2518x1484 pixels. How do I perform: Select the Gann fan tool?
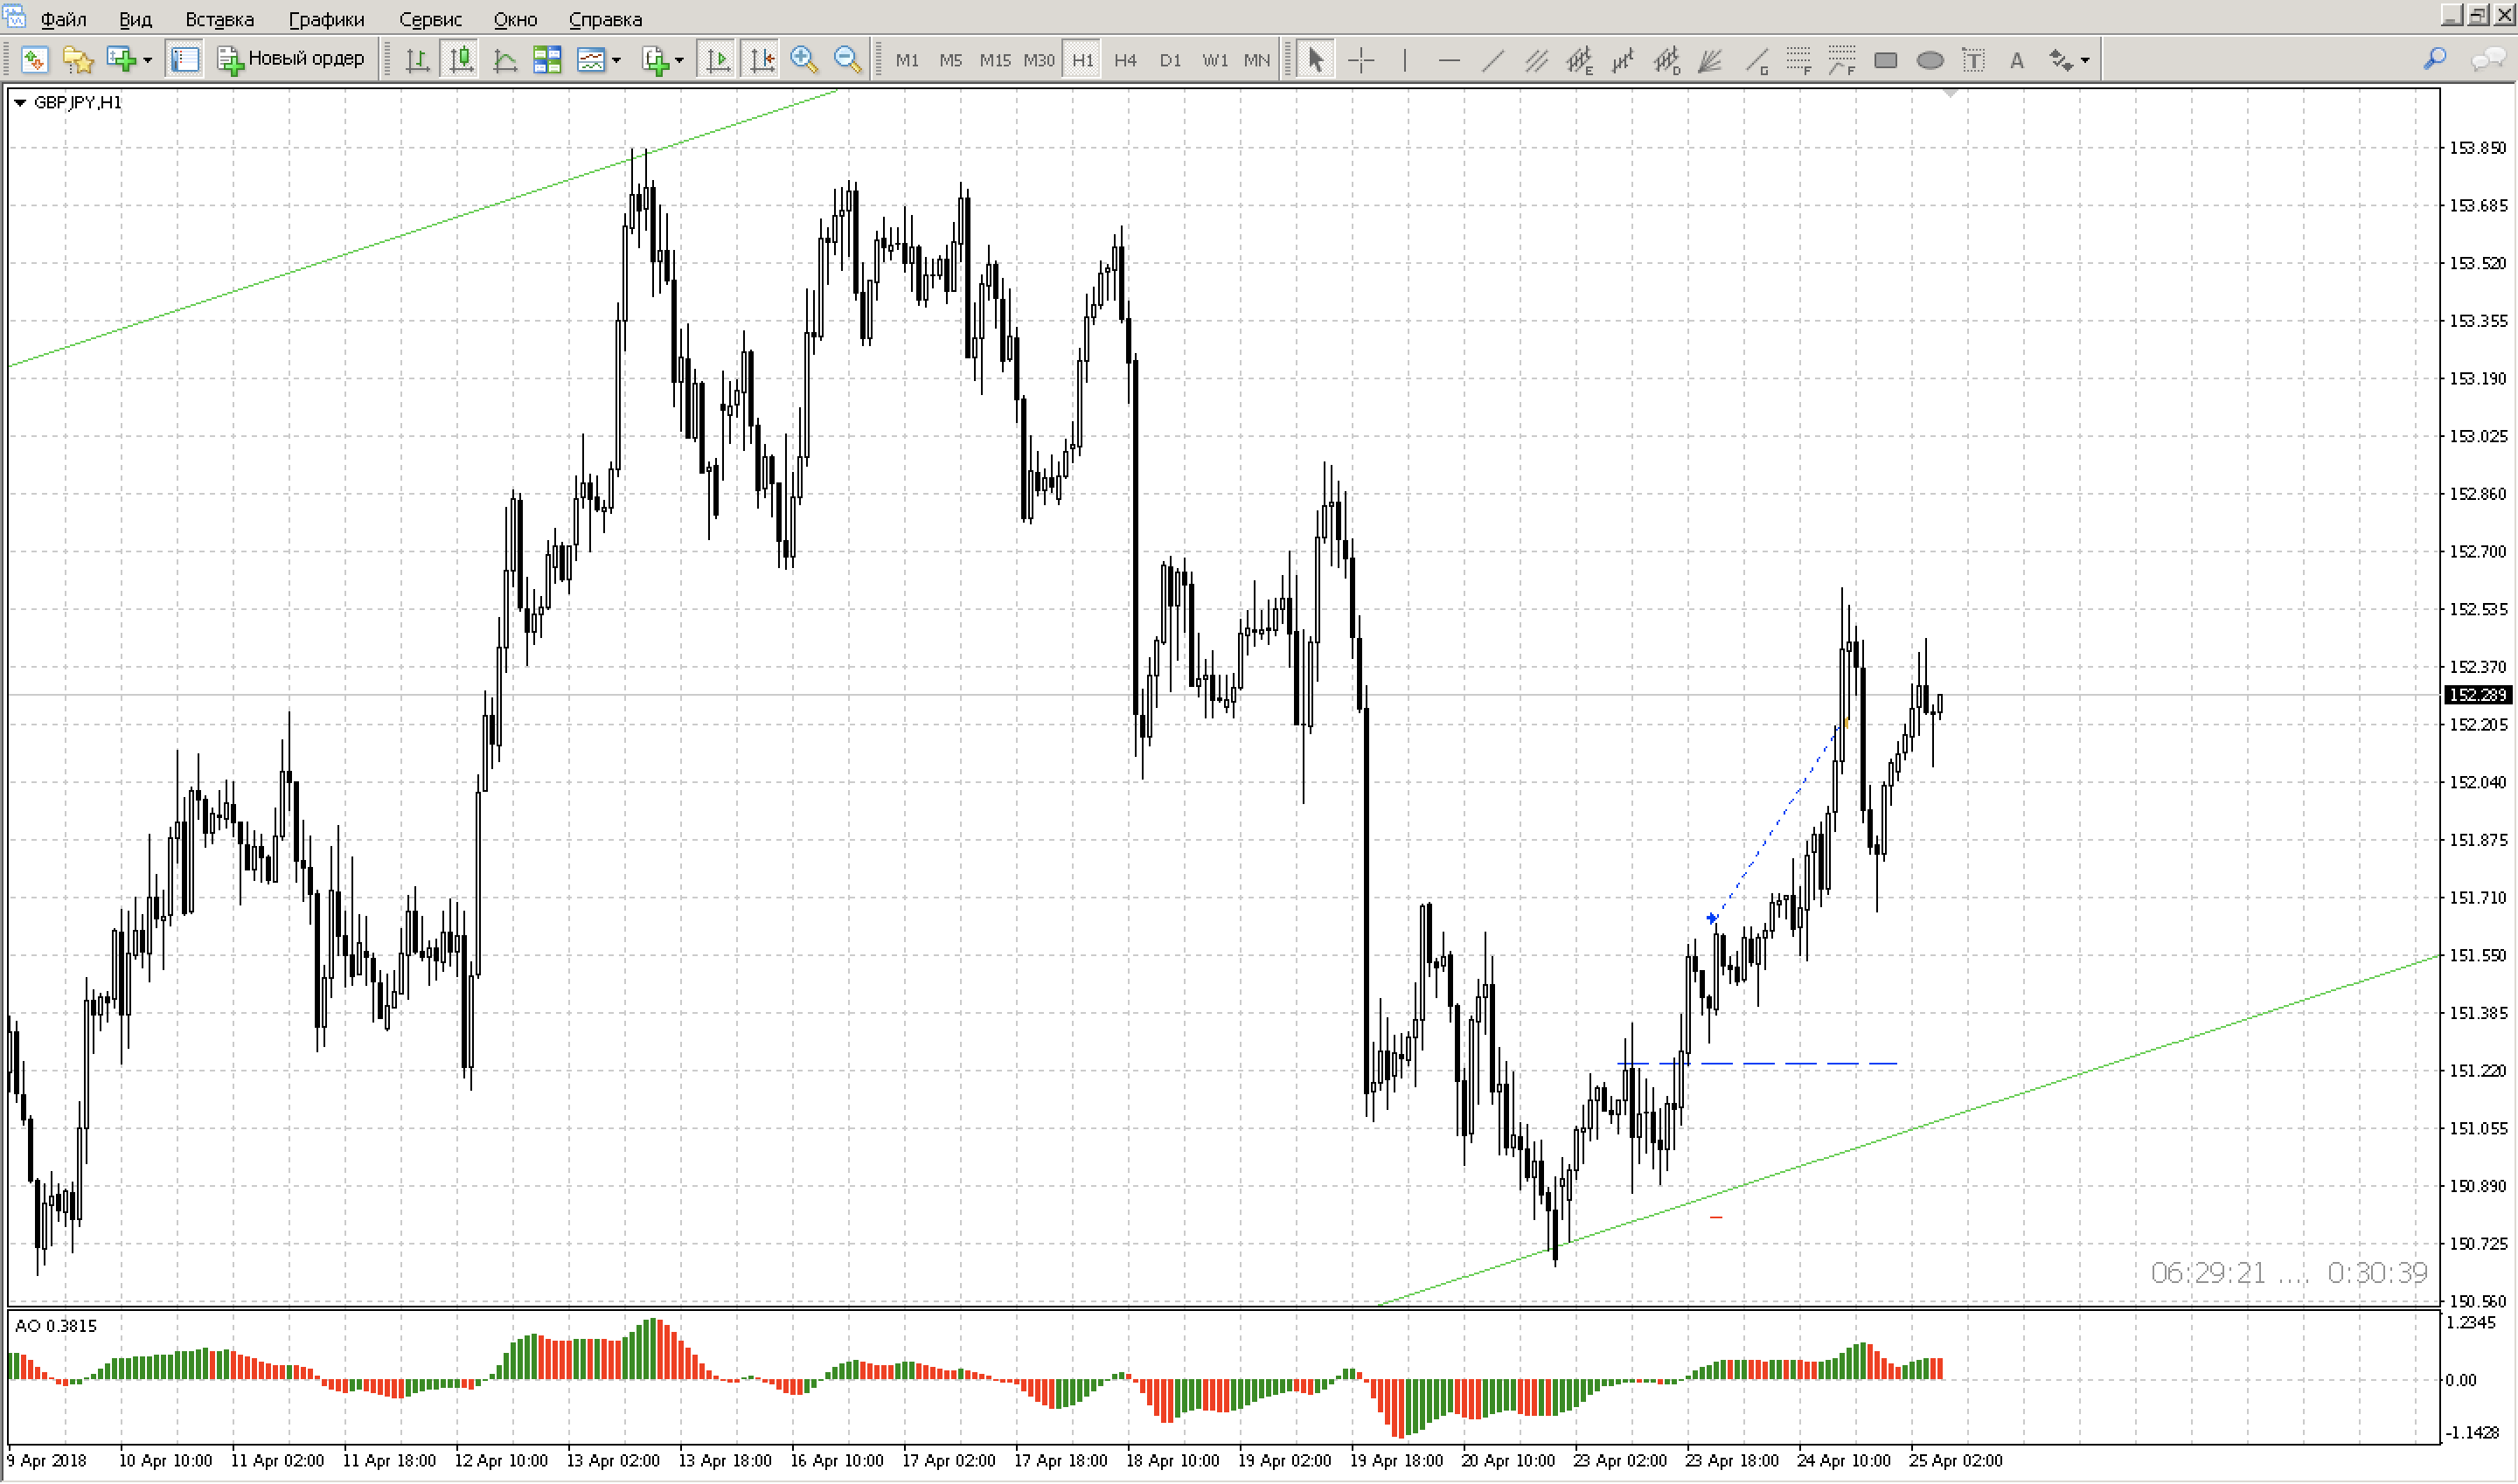tap(1709, 60)
